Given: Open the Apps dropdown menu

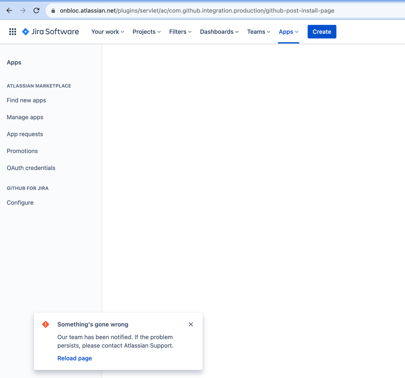Looking at the screenshot, I should click(289, 32).
